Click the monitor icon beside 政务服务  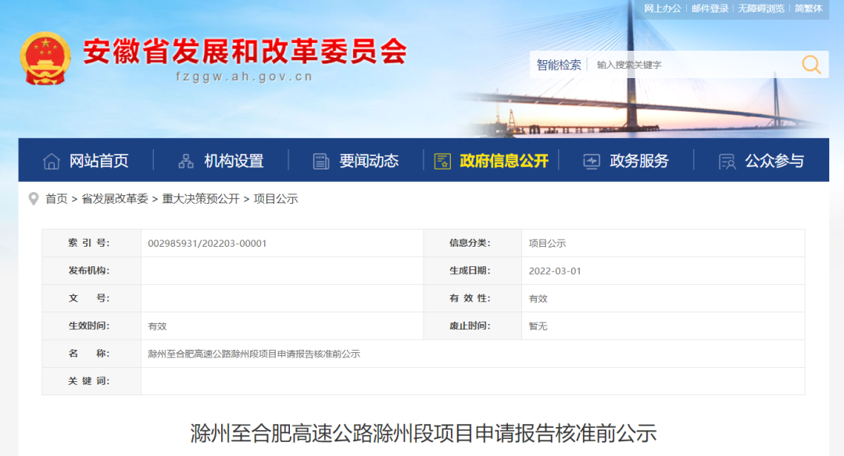coord(592,162)
